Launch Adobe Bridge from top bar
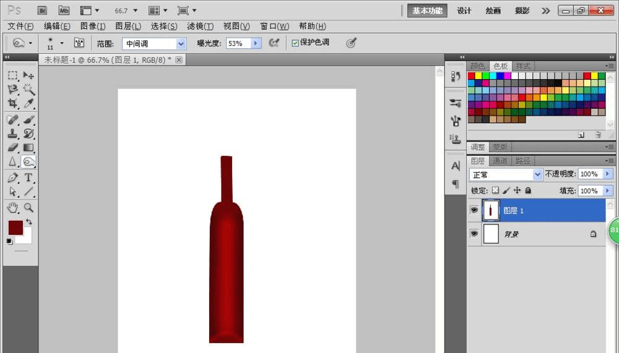This screenshot has height=353, width=619. (x=42, y=11)
